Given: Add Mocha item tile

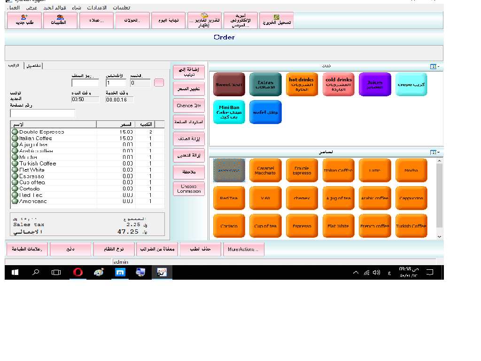Looking at the screenshot, I should pos(411,170).
